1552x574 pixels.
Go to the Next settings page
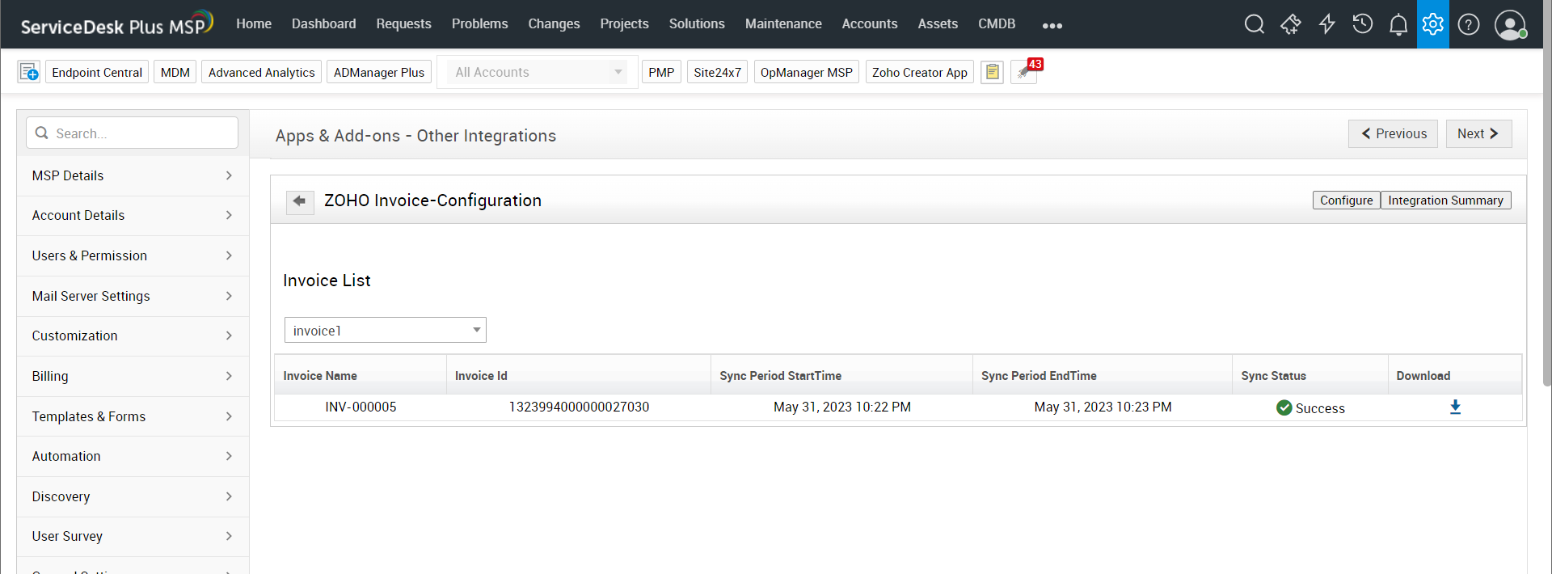[1478, 133]
